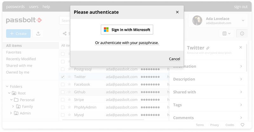Click the Create button
This screenshot has width=254, height=132.
coord(18,33)
